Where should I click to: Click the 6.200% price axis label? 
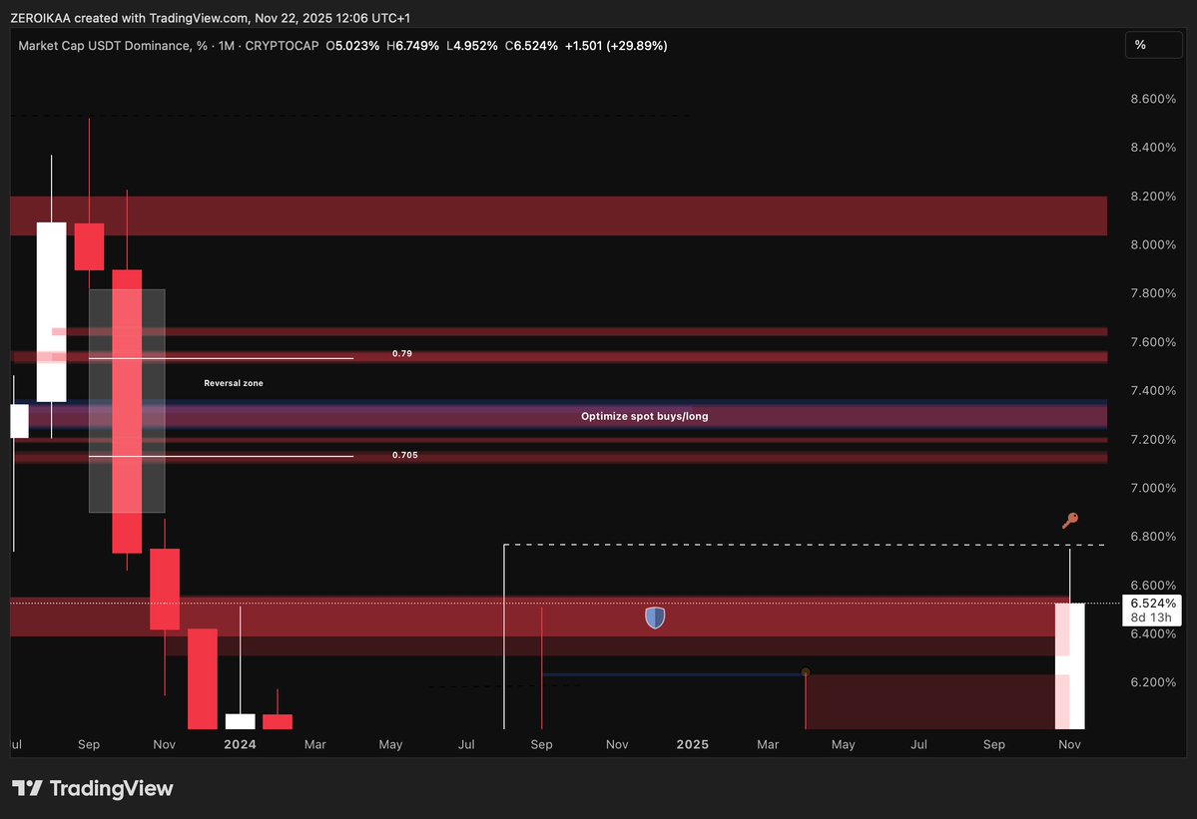pyautogui.click(x=1153, y=681)
